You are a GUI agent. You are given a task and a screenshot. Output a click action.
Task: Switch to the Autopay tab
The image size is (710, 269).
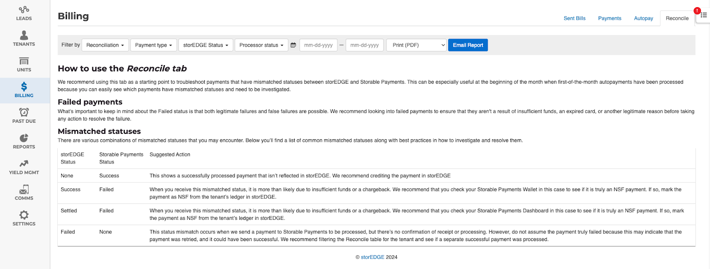(x=643, y=18)
